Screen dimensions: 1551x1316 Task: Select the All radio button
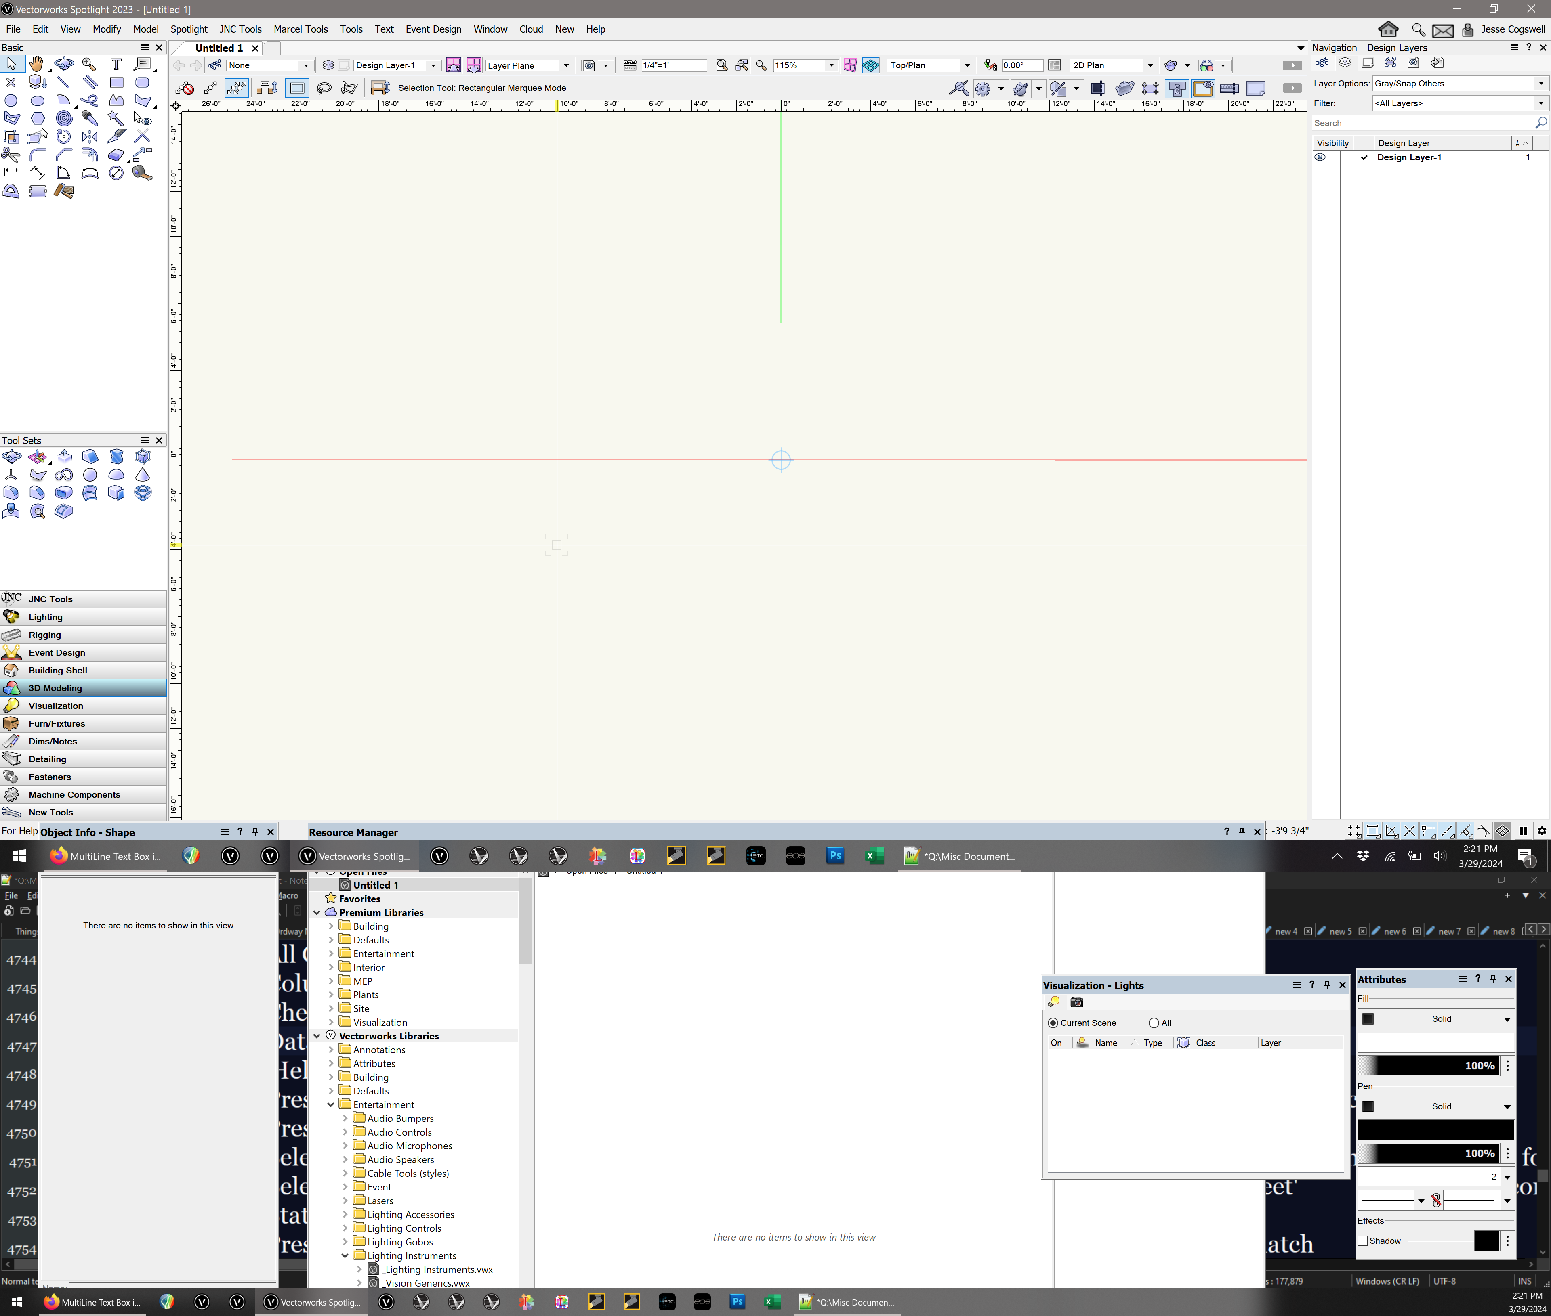coord(1154,1023)
